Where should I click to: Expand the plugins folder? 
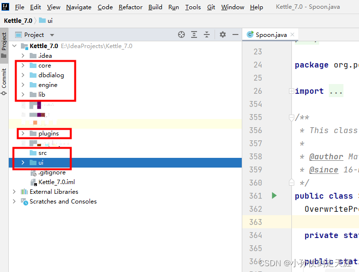pyautogui.click(x=23, y=133)
